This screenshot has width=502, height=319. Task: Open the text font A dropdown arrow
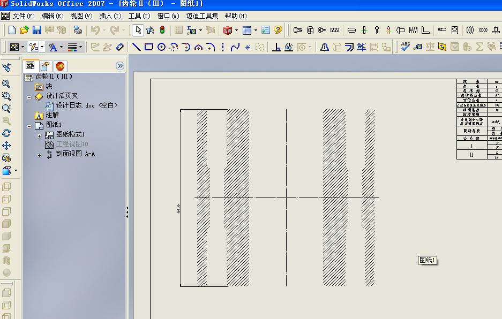(61, 47)
